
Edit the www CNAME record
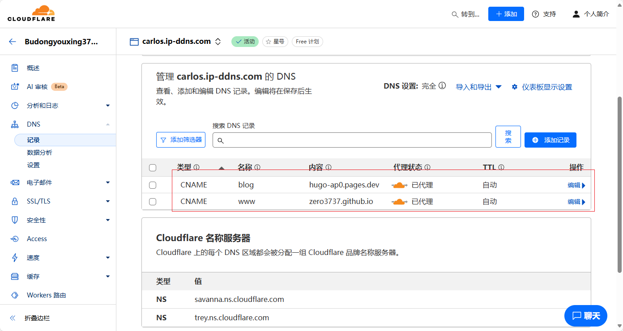click(576, 202)
